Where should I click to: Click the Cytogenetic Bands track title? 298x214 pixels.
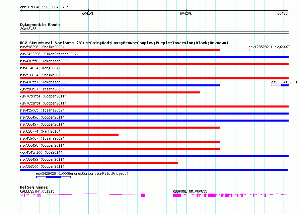(x=40, y=25)
